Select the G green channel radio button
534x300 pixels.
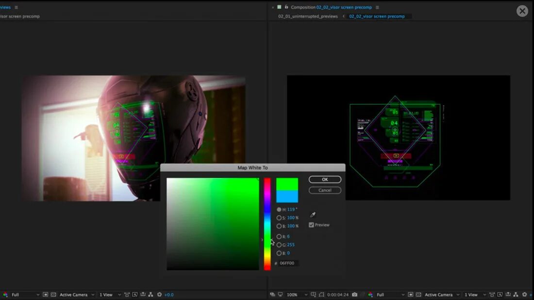point(279,245)
